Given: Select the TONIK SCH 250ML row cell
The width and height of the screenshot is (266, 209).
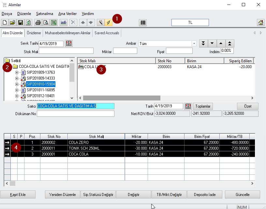Looking at the screenshot, I should tap(96, 148).
